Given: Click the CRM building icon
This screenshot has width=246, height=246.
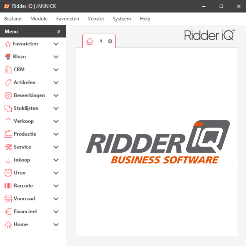Looking at the screenshot, I should [8, 70].
